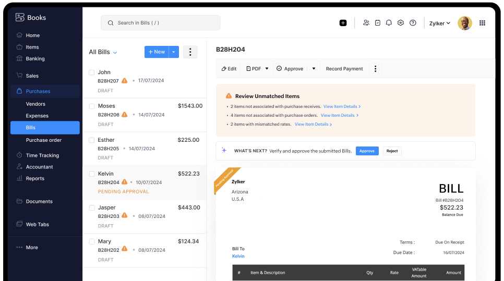504x281 pixels.
Task: Open the settings gear icon
Action: point(401,23)
